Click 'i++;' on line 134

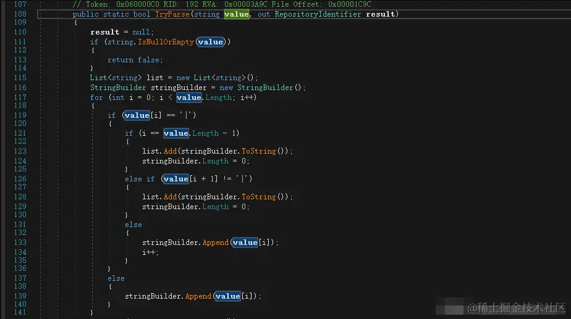tap(150, 252)
